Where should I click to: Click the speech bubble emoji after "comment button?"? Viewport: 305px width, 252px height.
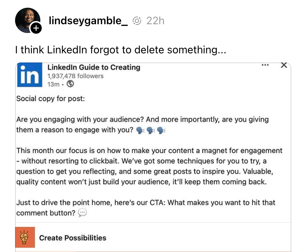click(x=82, y=213)
